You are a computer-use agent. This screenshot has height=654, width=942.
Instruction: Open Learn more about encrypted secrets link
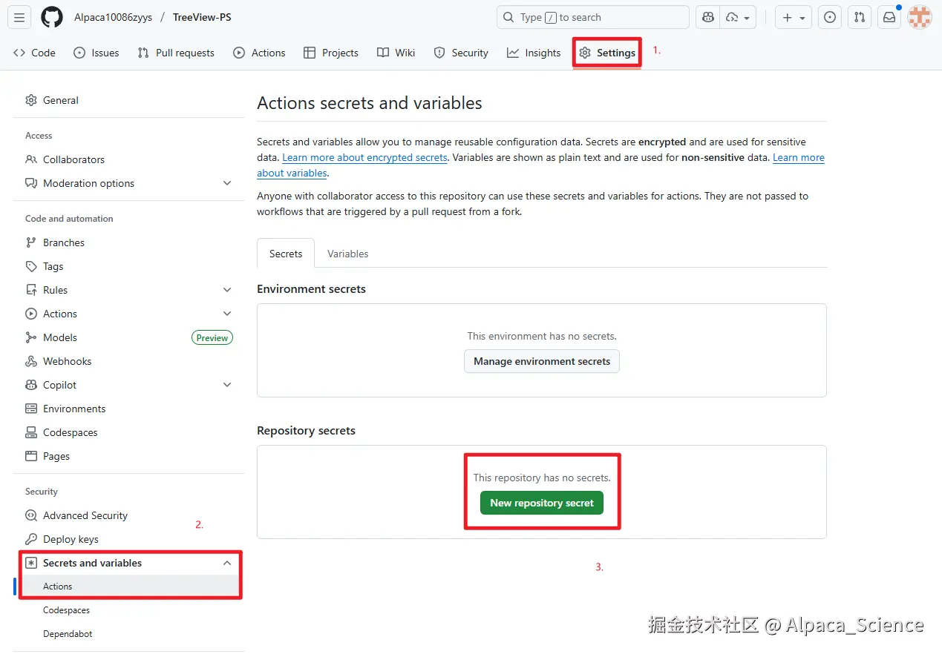point(364,158)
